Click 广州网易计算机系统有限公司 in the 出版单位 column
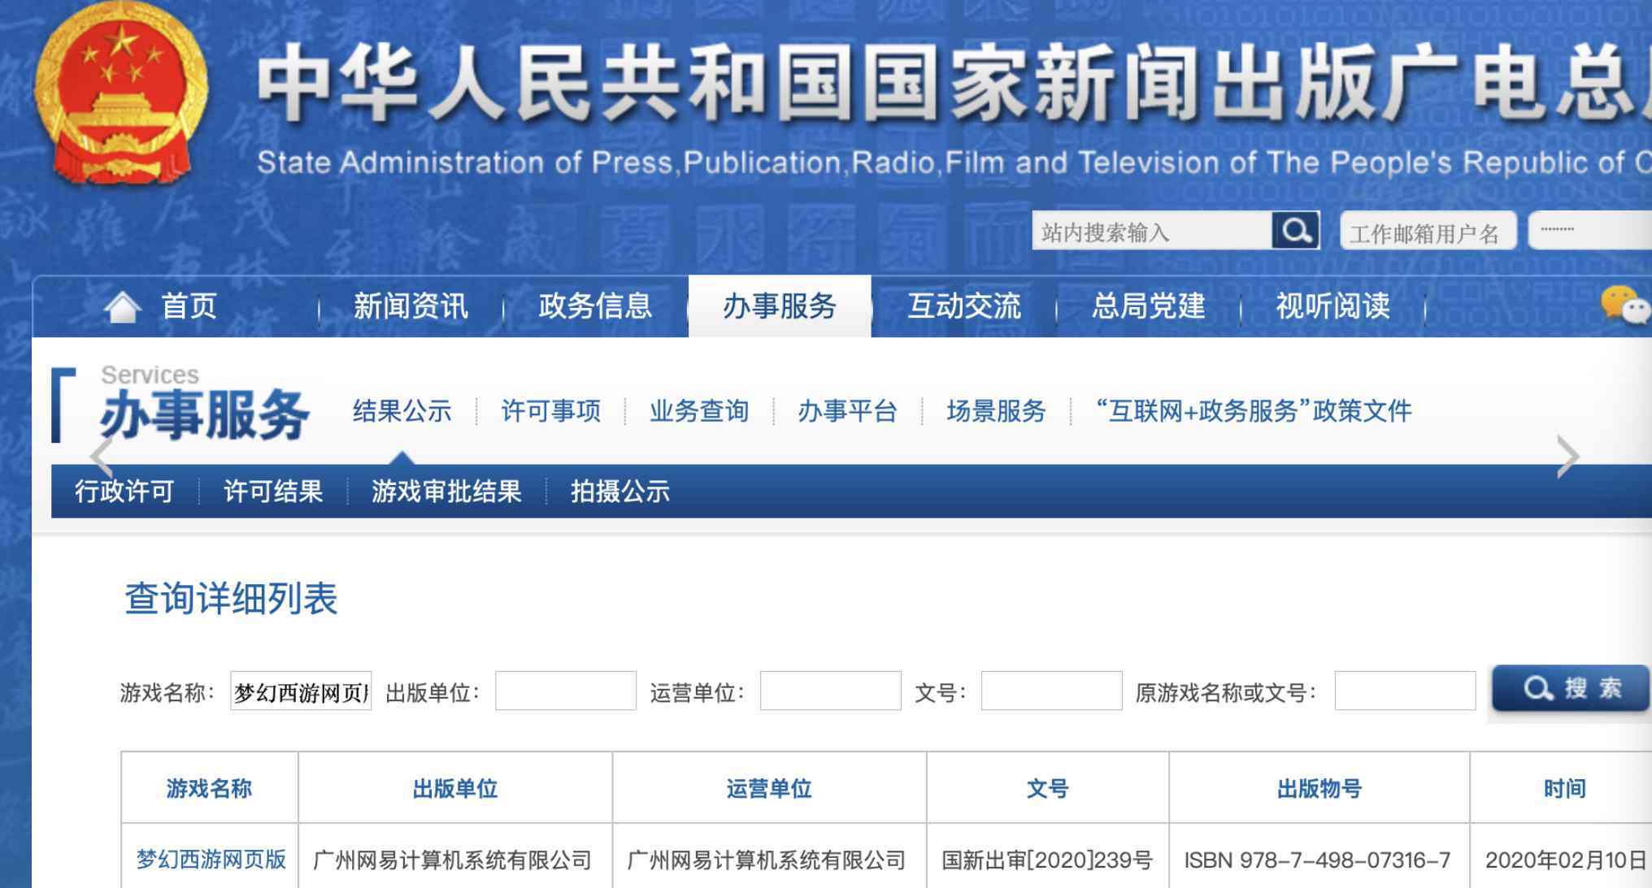 coord(453,860)
